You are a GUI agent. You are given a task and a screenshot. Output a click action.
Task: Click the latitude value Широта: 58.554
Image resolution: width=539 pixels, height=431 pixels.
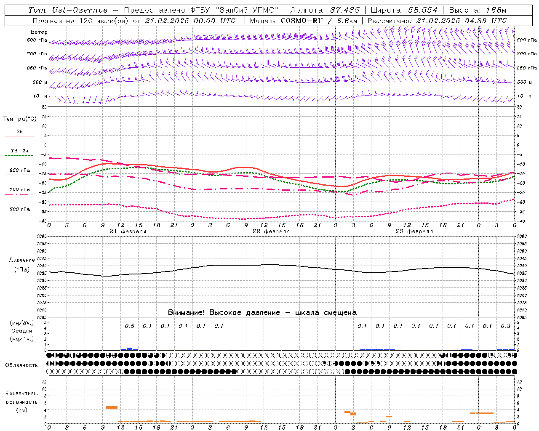click(404, 10)
